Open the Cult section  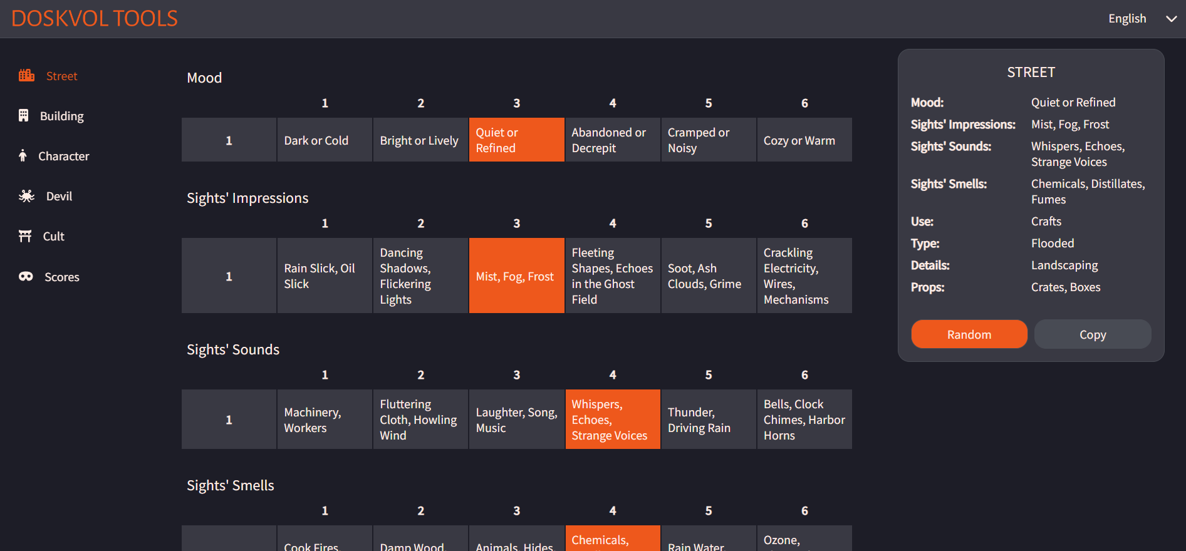(x=54, y=236)
